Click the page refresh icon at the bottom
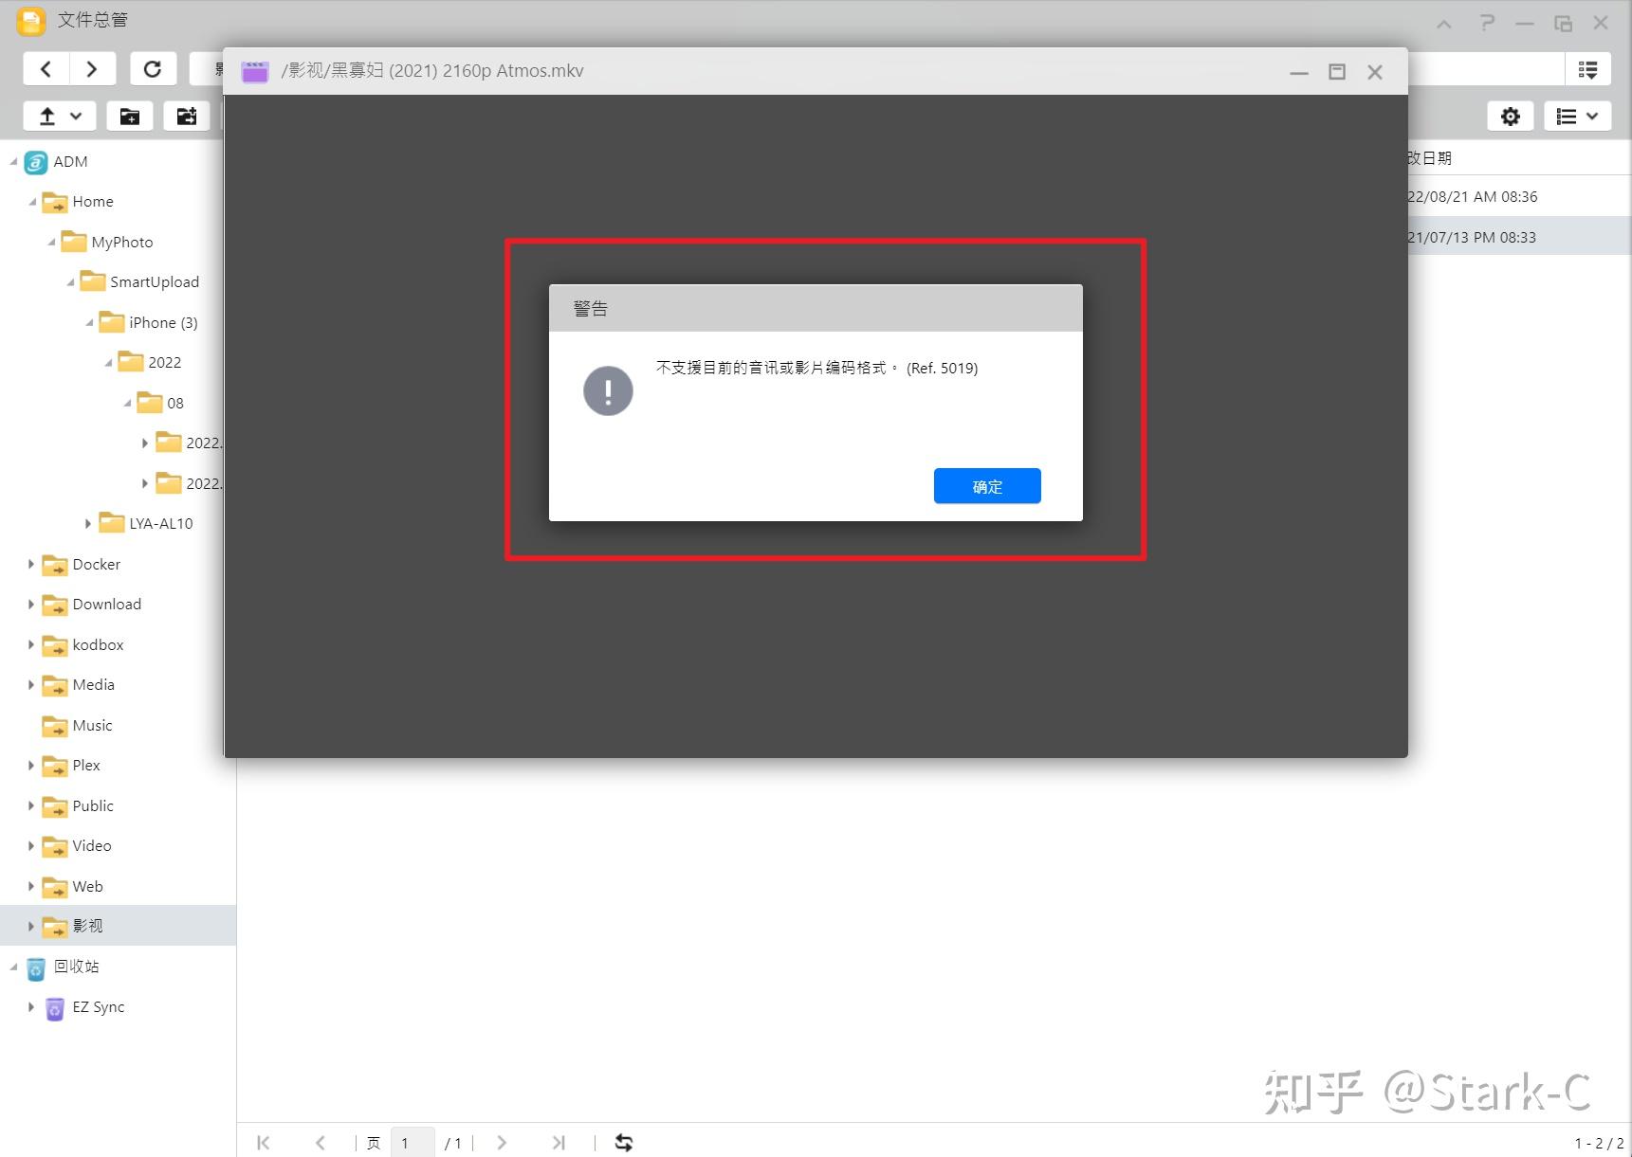 point(624,1142)
